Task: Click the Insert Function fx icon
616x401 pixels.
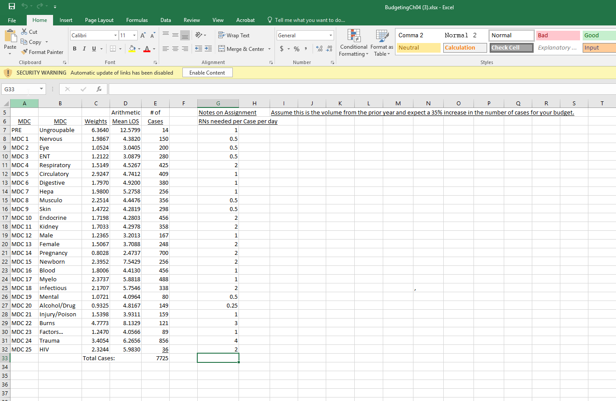Action: click(99, 89)
